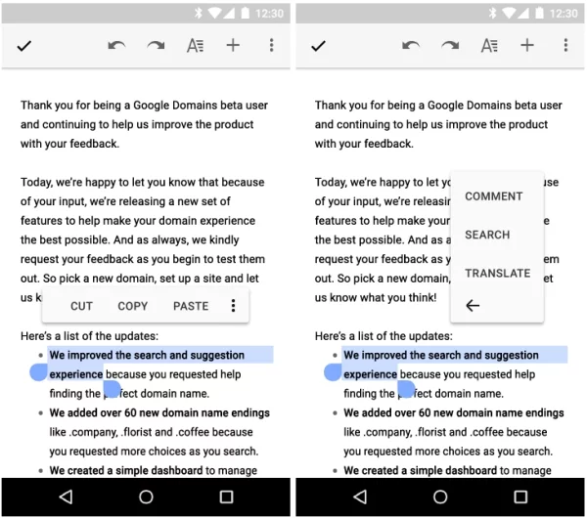Tap end selection handle in right phone
The height and width of the screenshot is (518, 587).
[406, 389]
